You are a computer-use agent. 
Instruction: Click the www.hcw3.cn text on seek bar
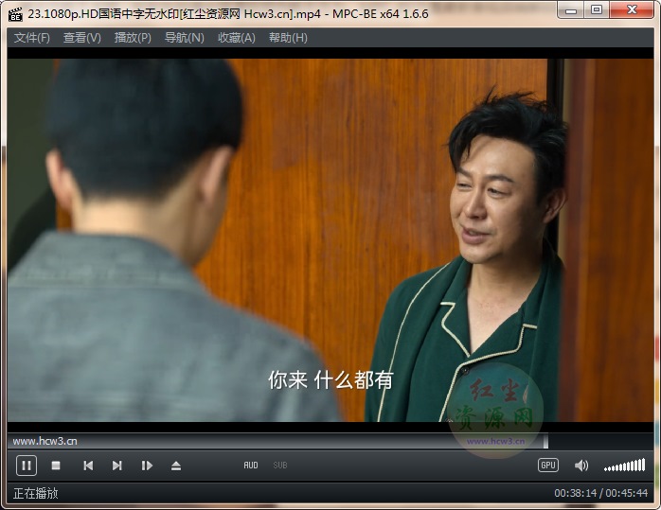(45, 441)
